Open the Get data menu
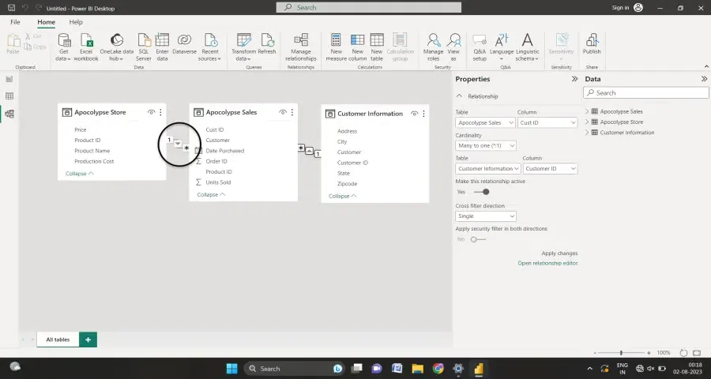The width and height of the screenshot is (711, 379). click(63, 47)
